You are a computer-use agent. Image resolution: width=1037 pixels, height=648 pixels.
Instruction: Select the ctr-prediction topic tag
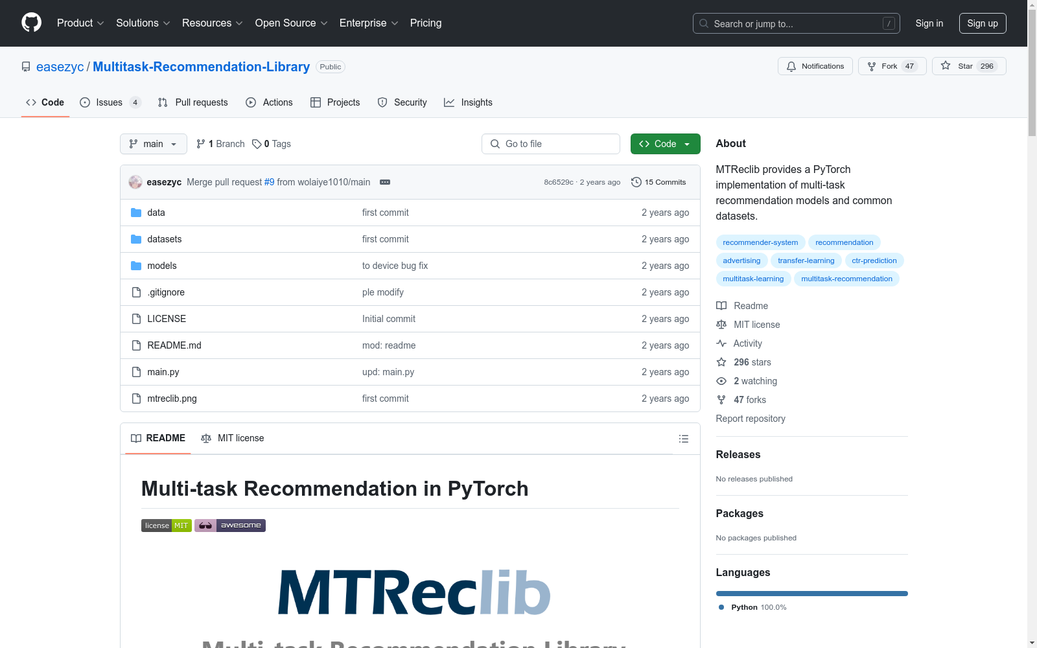pos(874,260)
